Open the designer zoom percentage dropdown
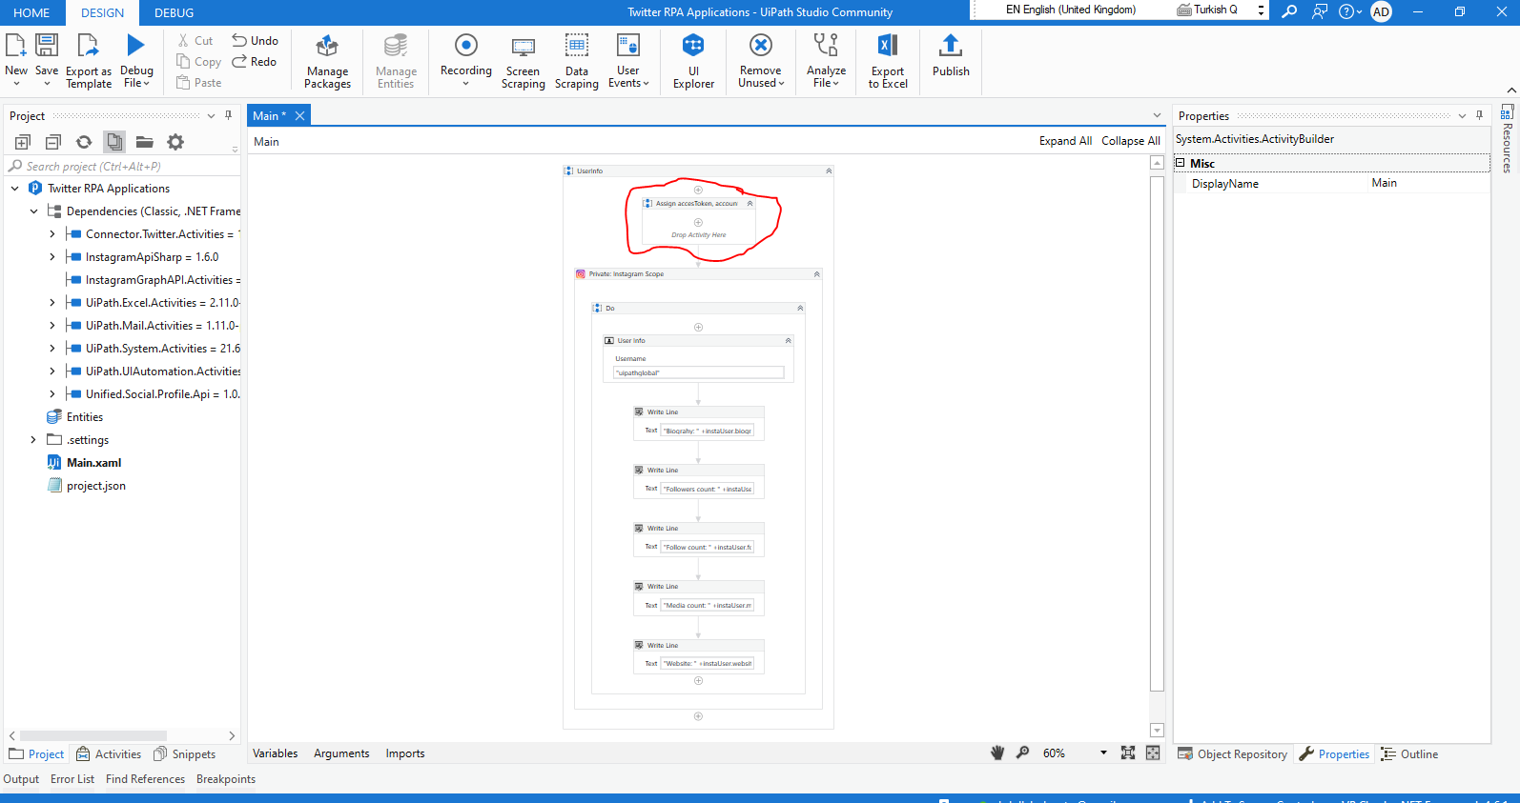The height and width of the screenshot is (803, 1520). [x=1103, y=753]
